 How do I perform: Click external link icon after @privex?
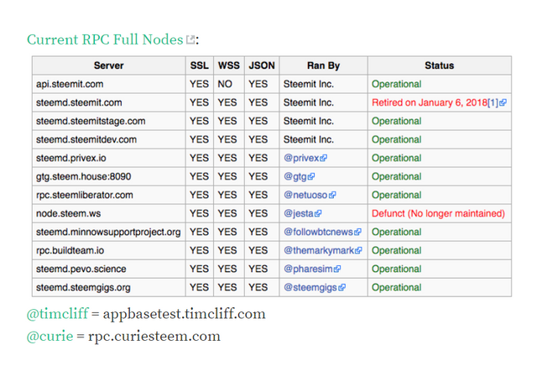[324, 158]
